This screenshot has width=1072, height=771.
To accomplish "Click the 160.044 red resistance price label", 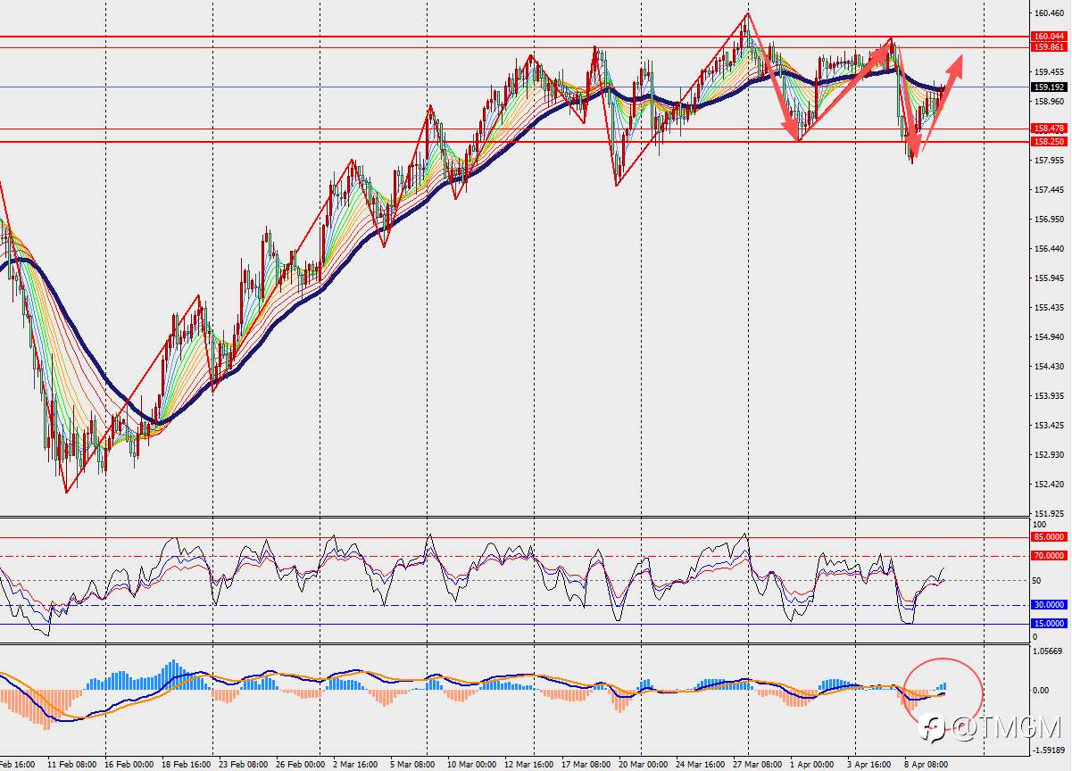I will [1049, 37].
